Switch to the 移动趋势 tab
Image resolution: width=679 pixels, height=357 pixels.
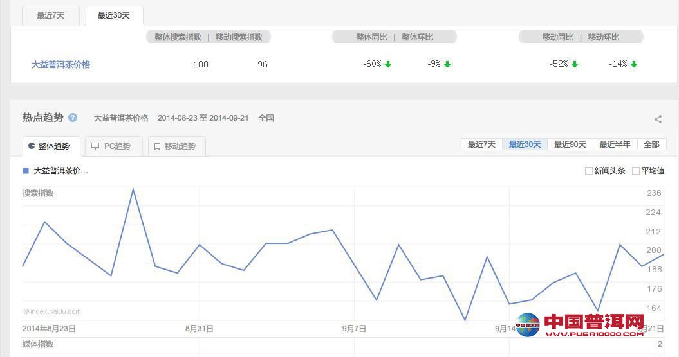177,146
